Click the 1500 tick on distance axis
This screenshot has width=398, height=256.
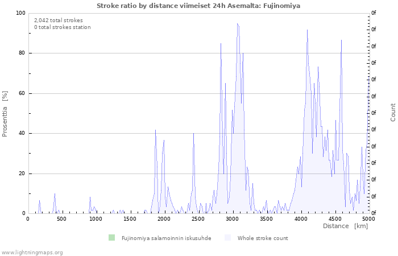pyautogui.click(x=130, y=219)
